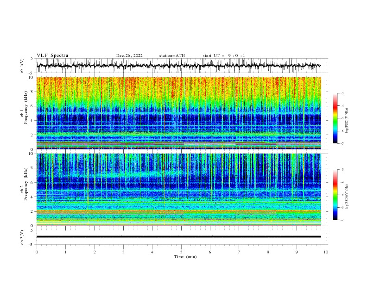The width and height of the screenshot is (367, 283).
Task: Click the "1" tick on the time axis
Action: point(65,252)
